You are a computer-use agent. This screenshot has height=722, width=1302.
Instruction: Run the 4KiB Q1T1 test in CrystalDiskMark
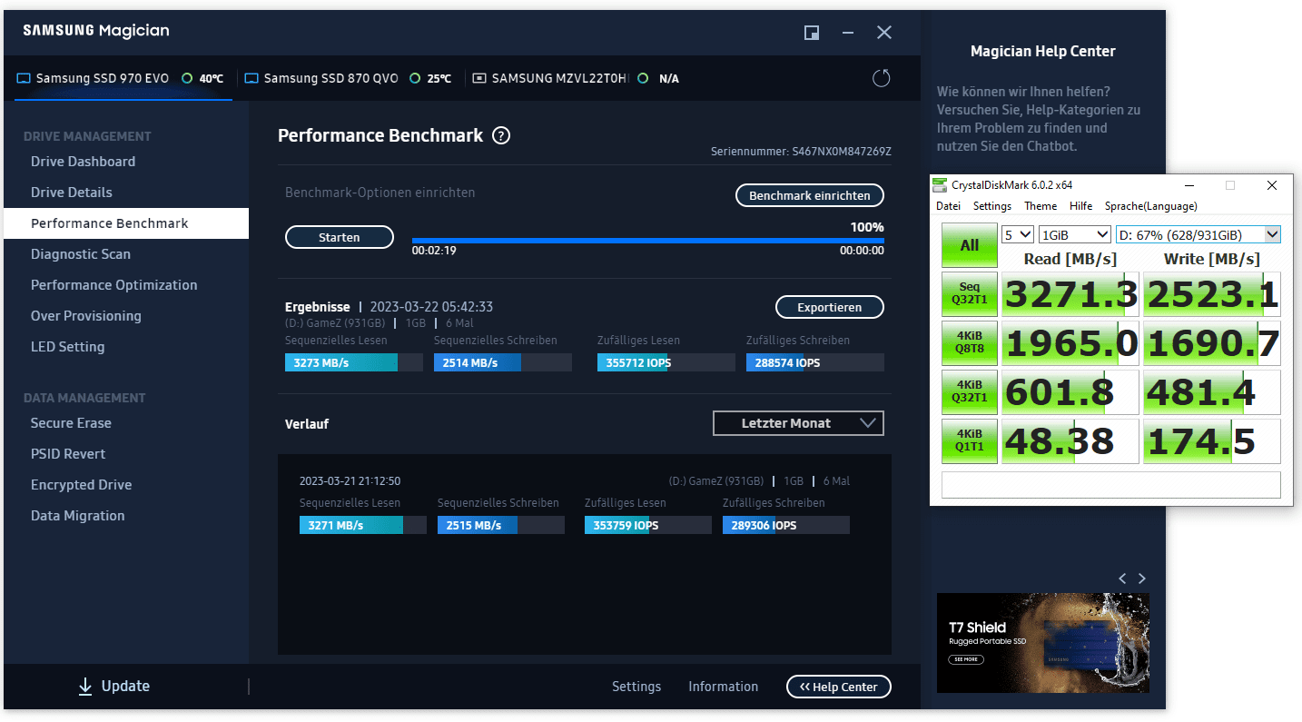coord(970,440)
